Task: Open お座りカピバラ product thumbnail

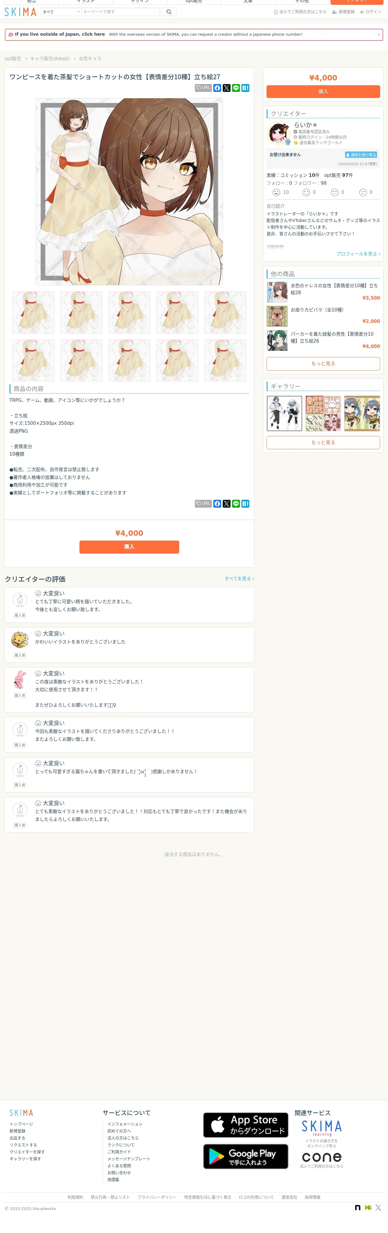Action: point(277,316)
